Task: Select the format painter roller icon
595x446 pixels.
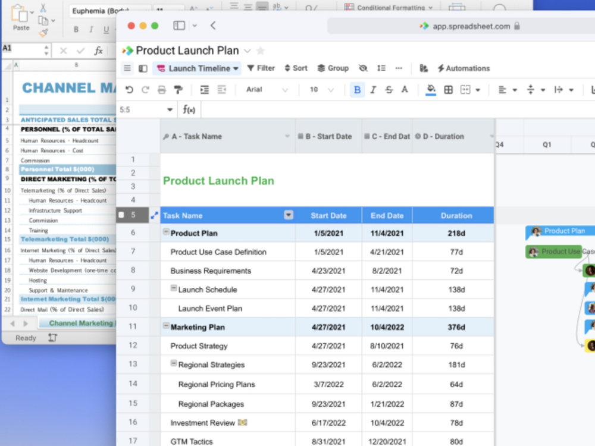Action: coord(178,90)
